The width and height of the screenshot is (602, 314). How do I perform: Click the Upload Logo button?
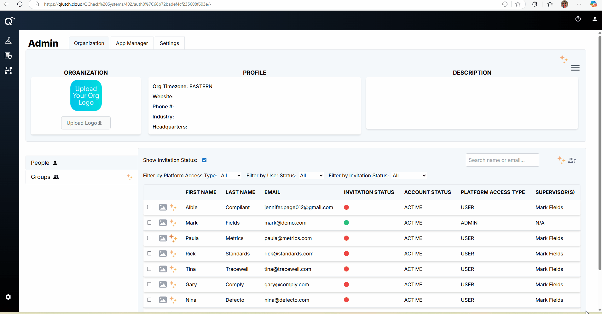click(86, 123)
